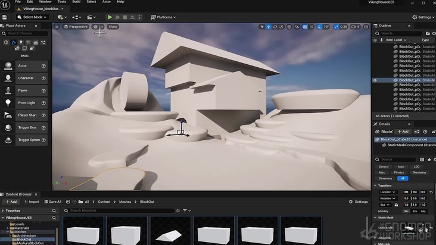Click the Perspective view mode button
436x245 pixels.
[76, 27]
